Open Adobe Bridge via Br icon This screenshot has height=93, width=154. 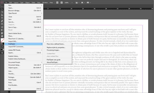pyautogui.click(x=57, y=3)
